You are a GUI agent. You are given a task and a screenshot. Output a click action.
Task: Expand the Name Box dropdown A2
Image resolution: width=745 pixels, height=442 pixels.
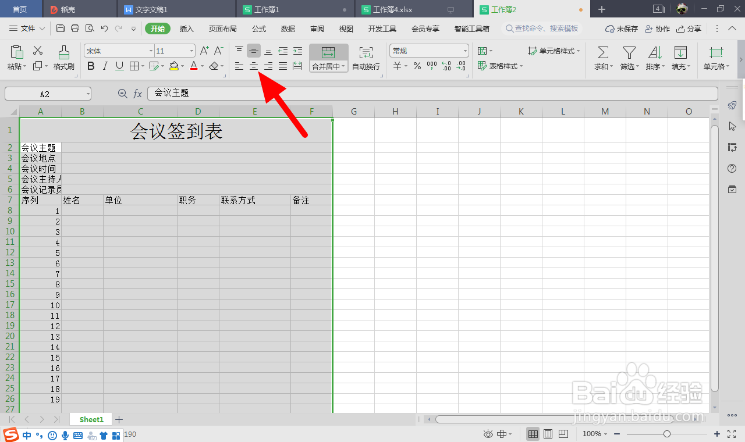click(x=88, y=94)
